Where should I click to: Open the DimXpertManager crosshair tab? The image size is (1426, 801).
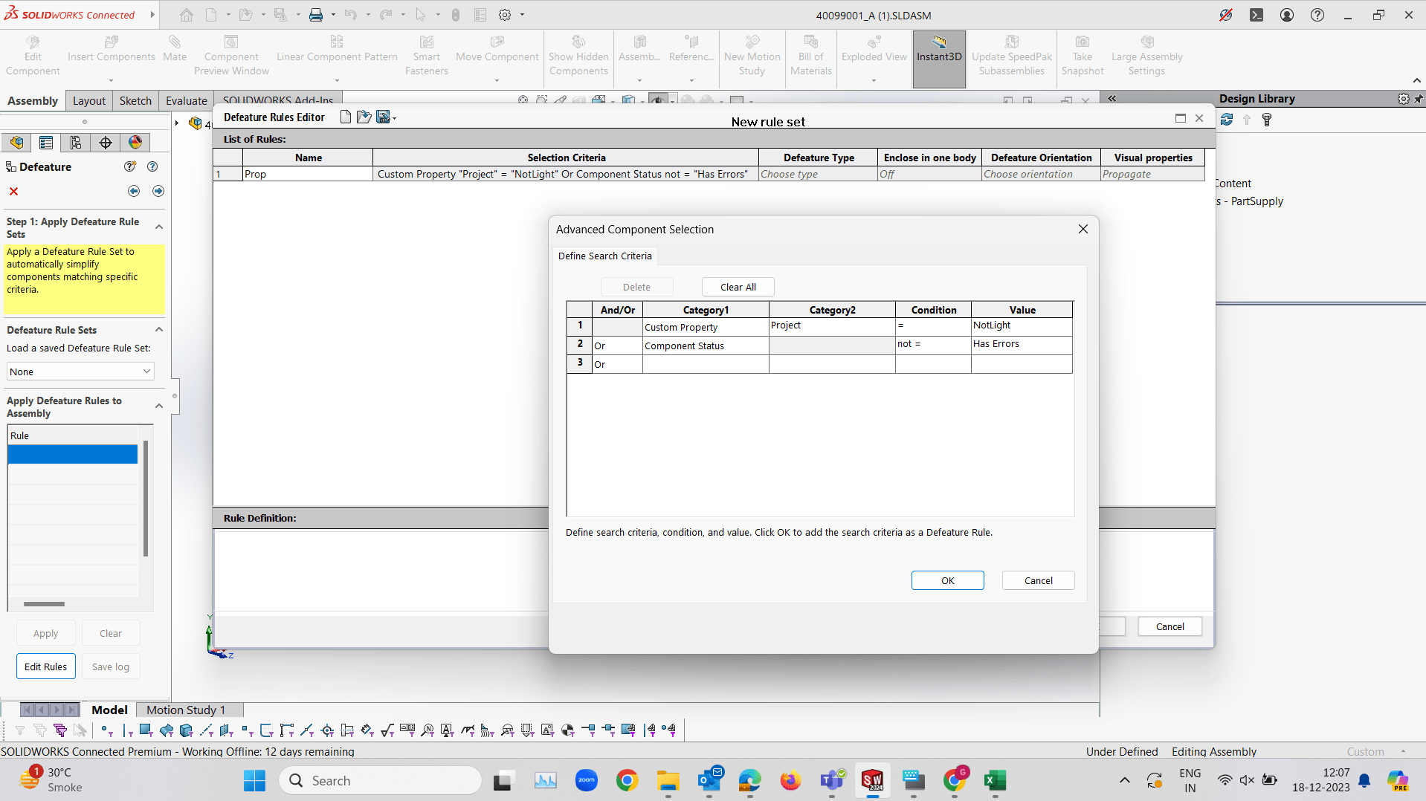[x=106, y=142]
